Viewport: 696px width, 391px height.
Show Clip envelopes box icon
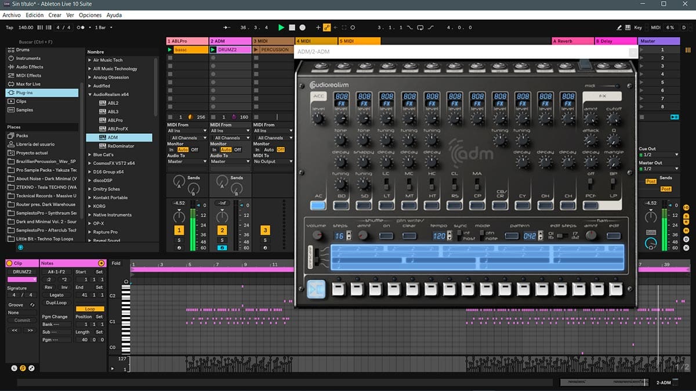click(31, 368)
